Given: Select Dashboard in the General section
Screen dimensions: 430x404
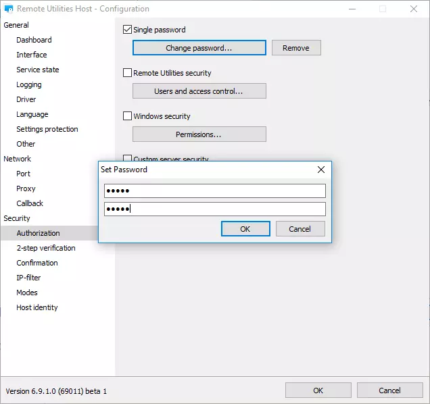Looking at the screenshot, I should tap(34, 40).
